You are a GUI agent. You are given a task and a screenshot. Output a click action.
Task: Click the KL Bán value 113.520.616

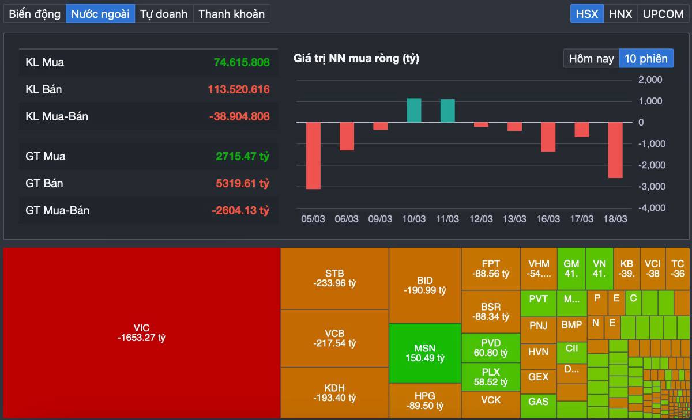point(239,89)
